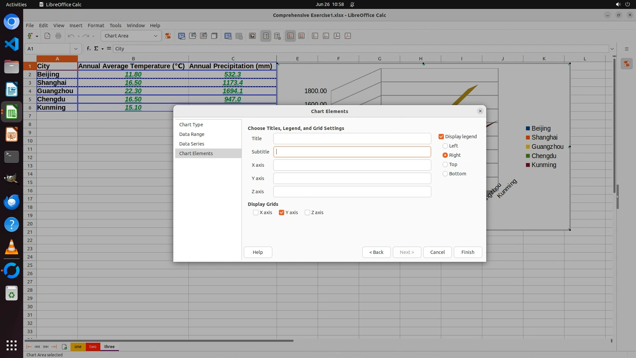Click the Chart Type toolbar icon
The height and width of the screenshot is (358, 636).
pos(182,36)
